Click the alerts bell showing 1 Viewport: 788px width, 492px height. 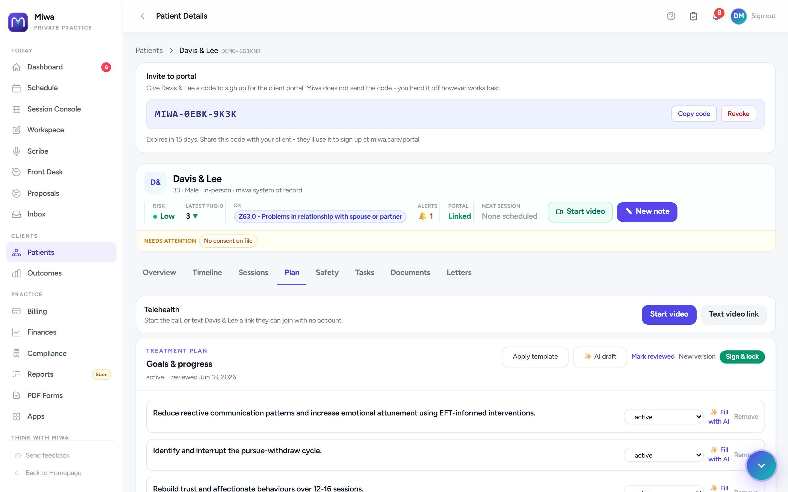pos(425,216)
